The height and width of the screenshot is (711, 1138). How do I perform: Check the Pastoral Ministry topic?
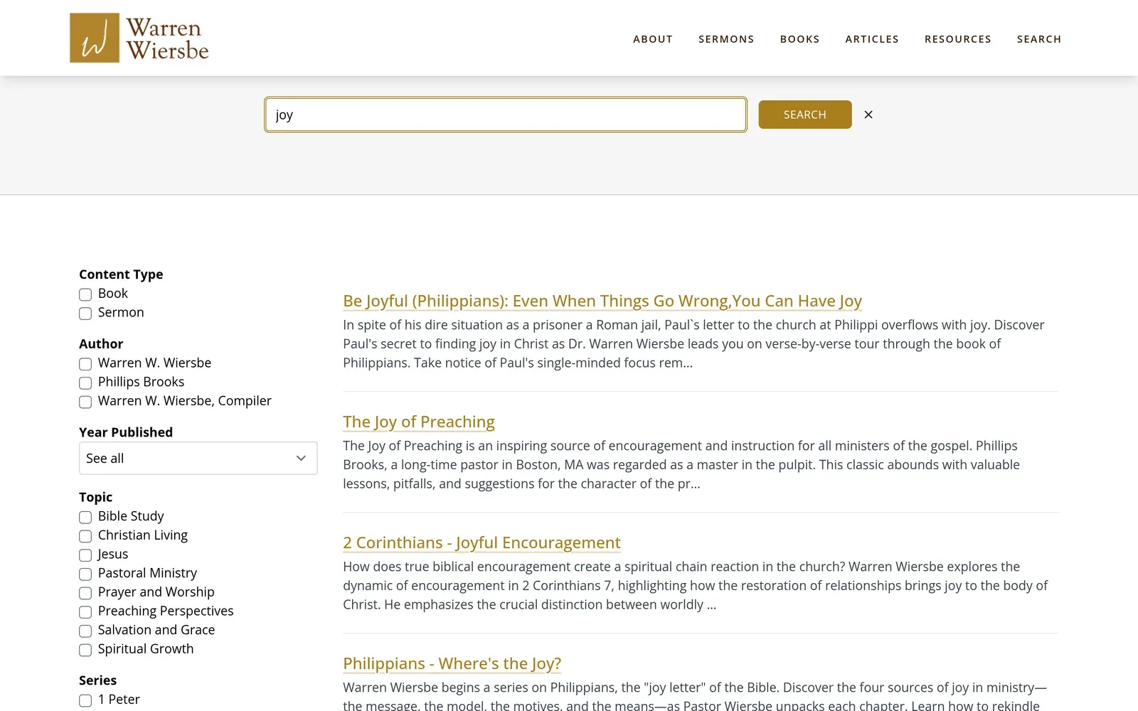(x=85, y=574)
